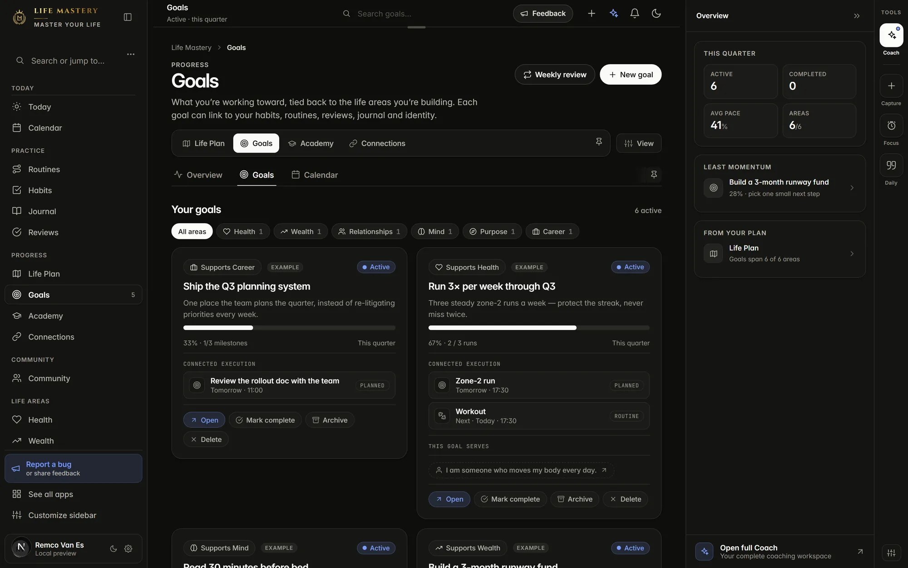The image size is (908, 568).
Task: Switch to Connections tab
Action: click(377, 143)
